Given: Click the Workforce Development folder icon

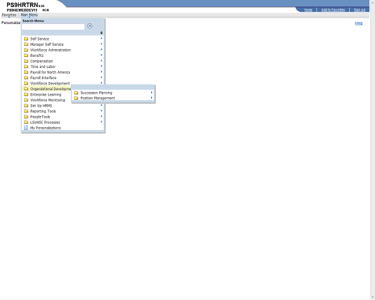Looking at the screenshot, I should click(26, 83).
